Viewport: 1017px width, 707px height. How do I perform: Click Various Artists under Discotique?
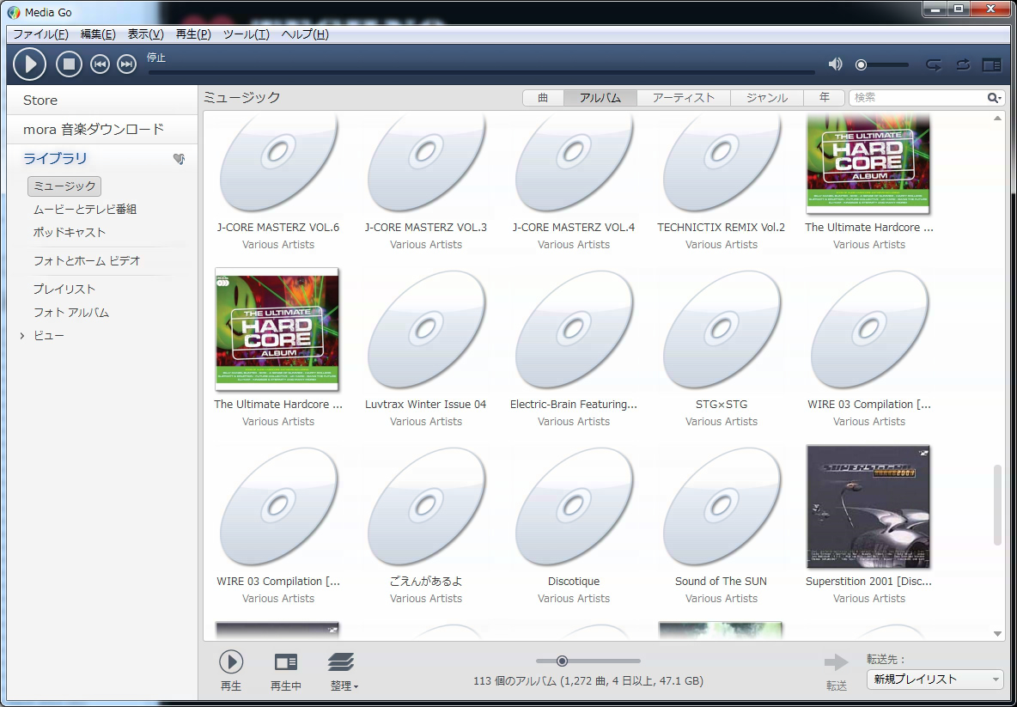[x=574, y=599]
